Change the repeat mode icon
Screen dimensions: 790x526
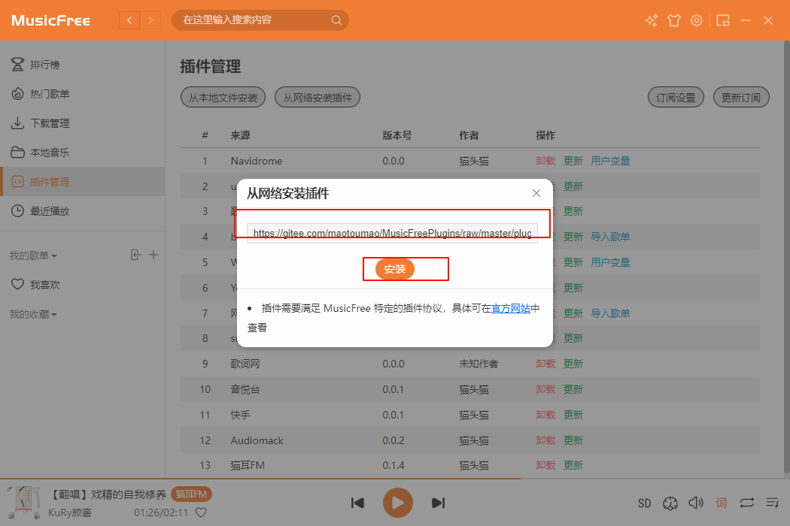746,503
